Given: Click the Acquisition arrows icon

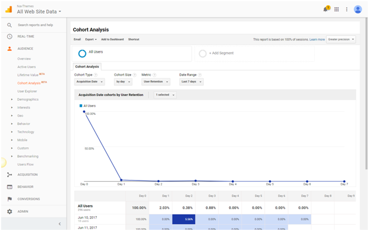Looking at the screenshot, I should tap(9, 175).
